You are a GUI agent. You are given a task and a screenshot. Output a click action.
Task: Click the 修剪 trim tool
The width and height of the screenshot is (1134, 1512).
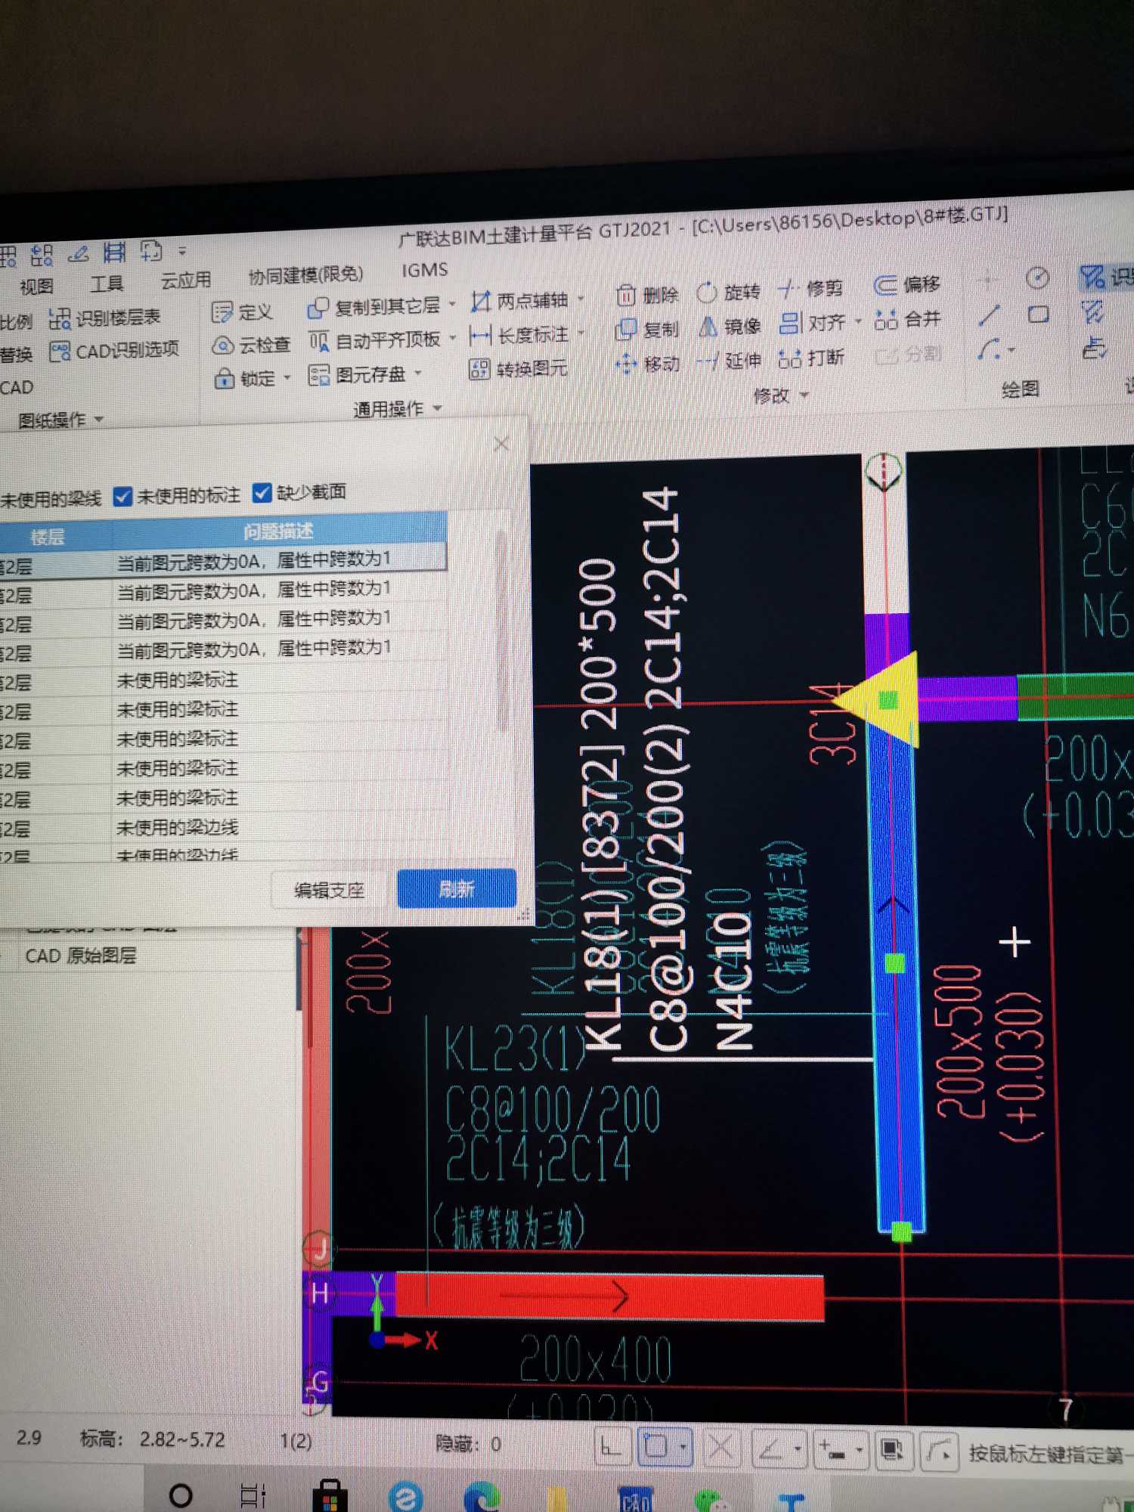(x=810, y=288)
